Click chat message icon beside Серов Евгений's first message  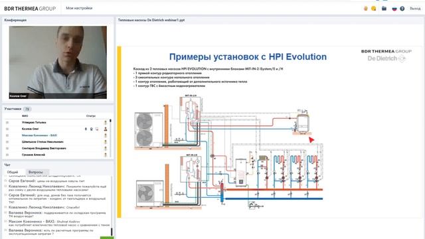click(x=5, y=181)
